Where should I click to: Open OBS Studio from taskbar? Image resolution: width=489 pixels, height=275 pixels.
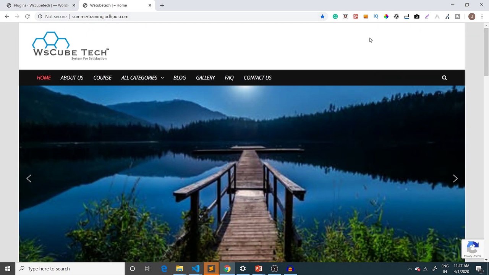pyautogui.click(x=274, y=269)
